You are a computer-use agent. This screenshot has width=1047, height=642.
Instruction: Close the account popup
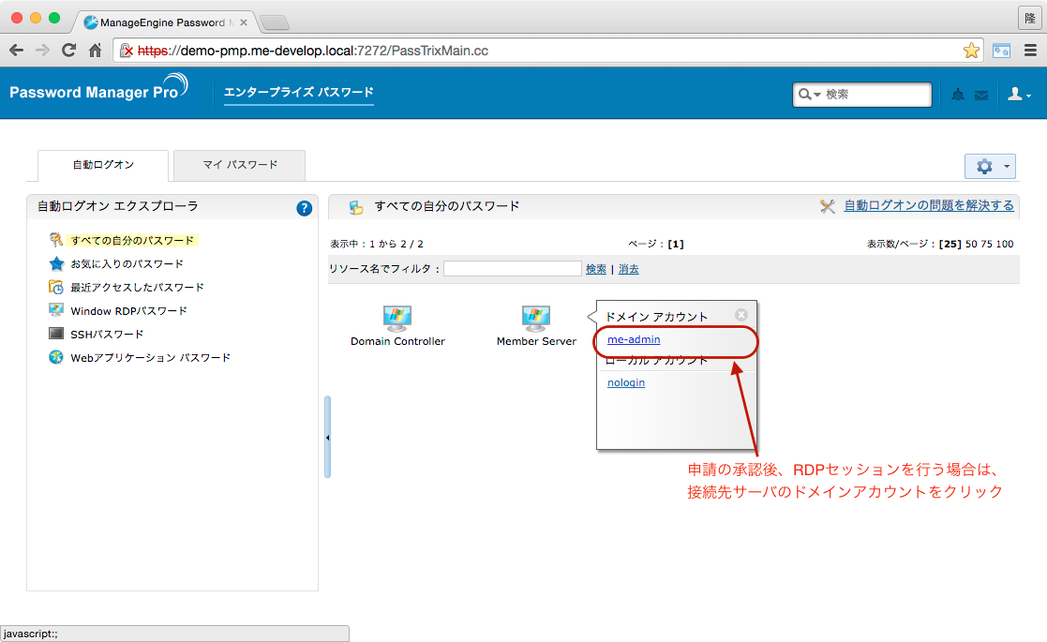point(741,314)
